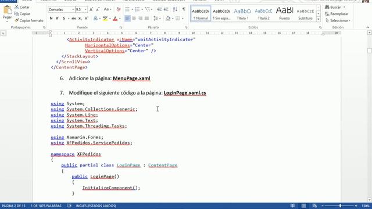Open Fuente dialog launcher
This screenshot has height=209, width=372.
120,27
